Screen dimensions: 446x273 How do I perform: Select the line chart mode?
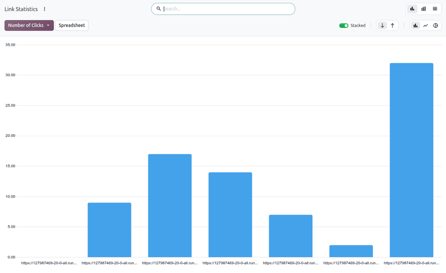pos(425,26)
